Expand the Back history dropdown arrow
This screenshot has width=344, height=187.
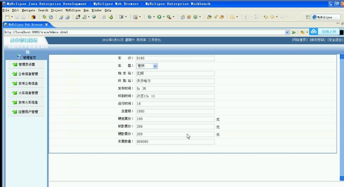pyautogui.click(x=277, y=17)
